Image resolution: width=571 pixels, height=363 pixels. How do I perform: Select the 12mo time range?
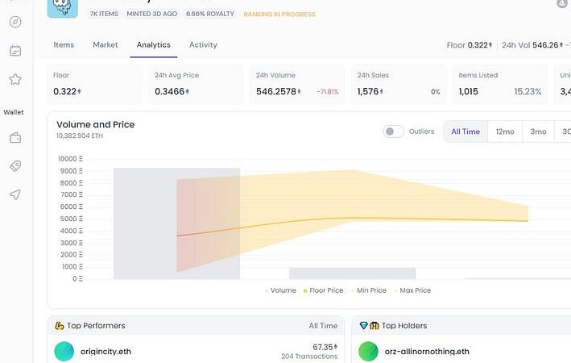(505, 131)
